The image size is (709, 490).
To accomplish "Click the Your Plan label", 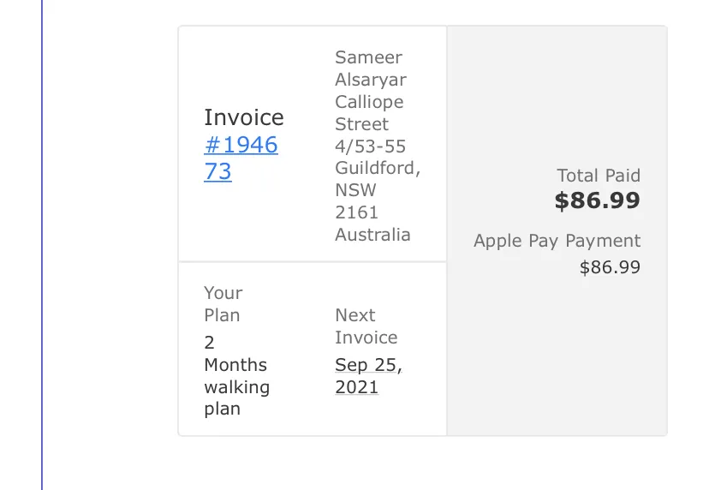I will 223,304.
